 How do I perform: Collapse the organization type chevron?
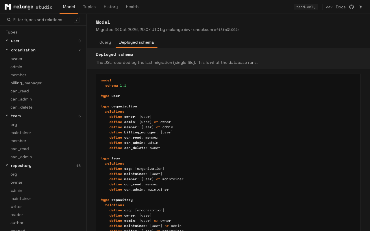point(7,50)
